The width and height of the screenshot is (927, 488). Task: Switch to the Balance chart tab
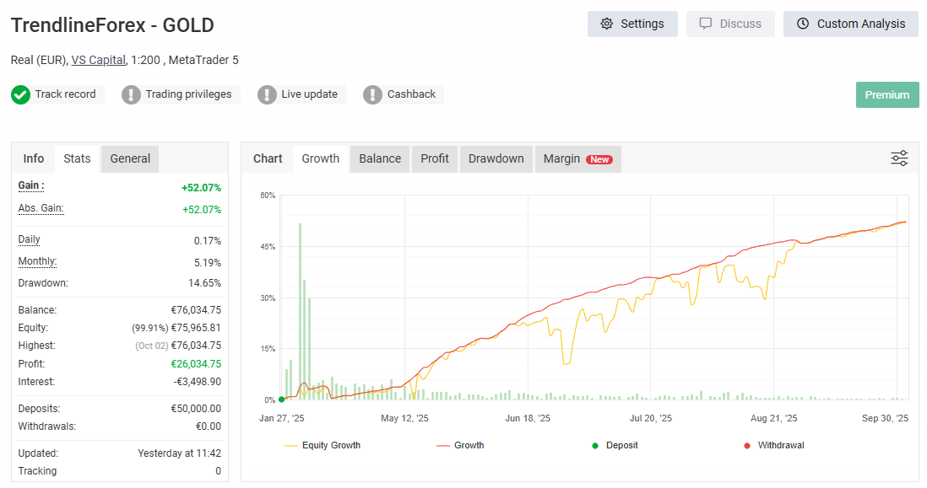click(x=380, y=158)
